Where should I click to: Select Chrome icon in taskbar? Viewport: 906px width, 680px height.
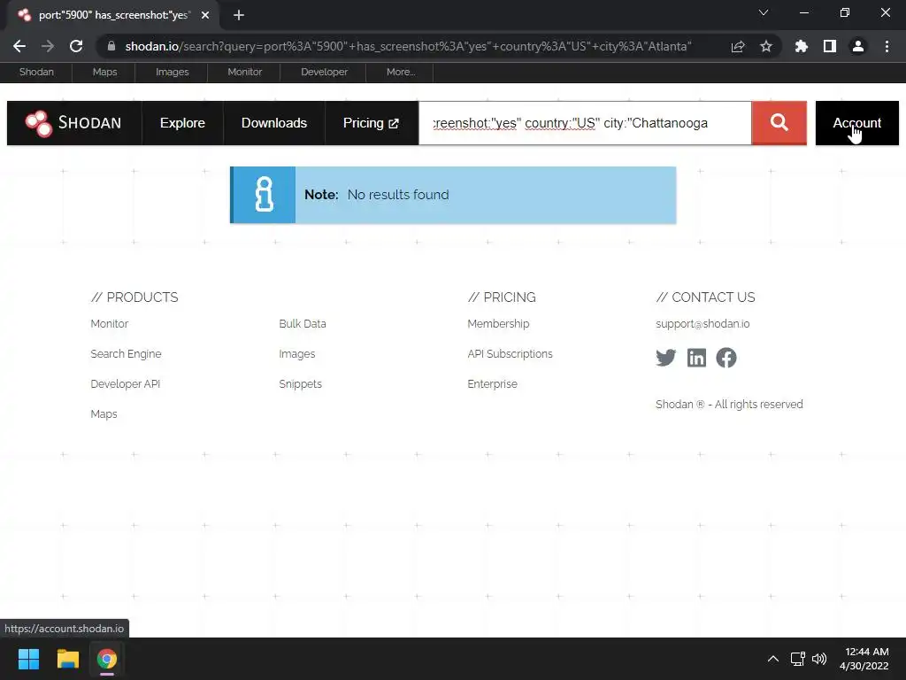pyautogui.click(x=106, y=659)
